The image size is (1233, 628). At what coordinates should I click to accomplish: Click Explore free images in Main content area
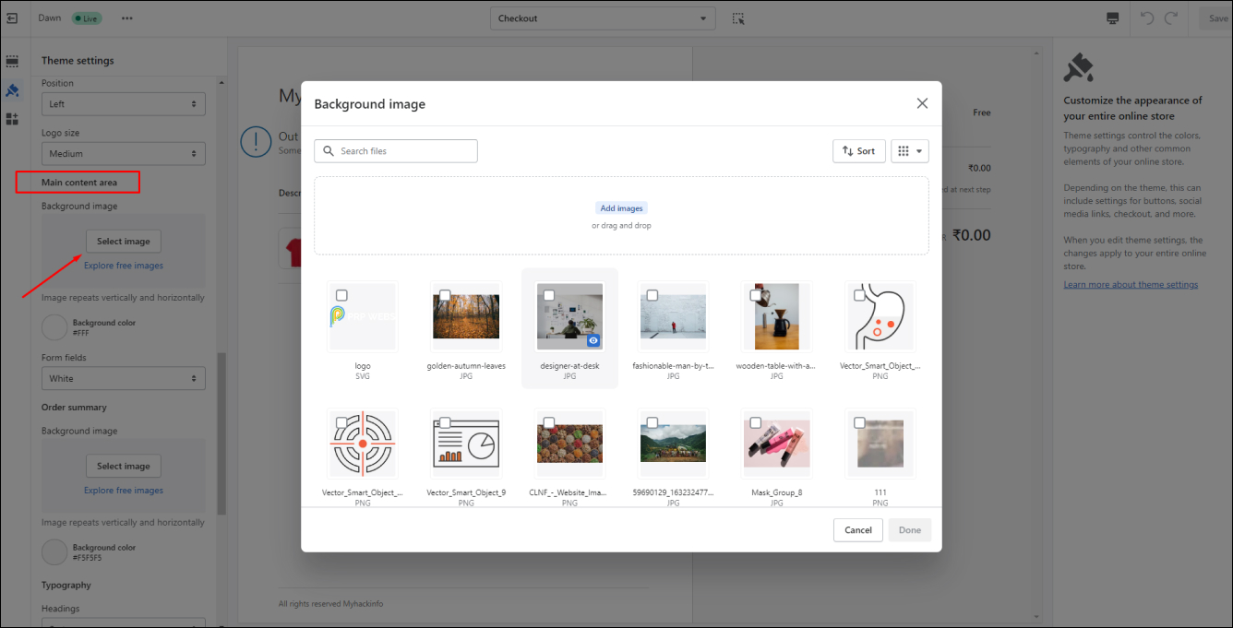pos(124,266)
